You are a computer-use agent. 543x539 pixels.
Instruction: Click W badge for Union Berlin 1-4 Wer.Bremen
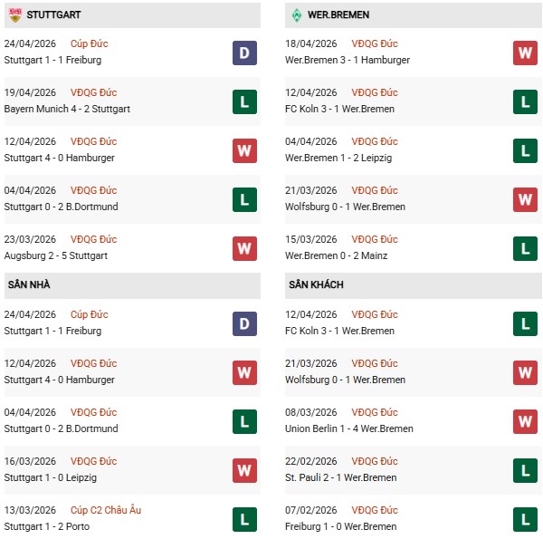click(x=525, y=421)
